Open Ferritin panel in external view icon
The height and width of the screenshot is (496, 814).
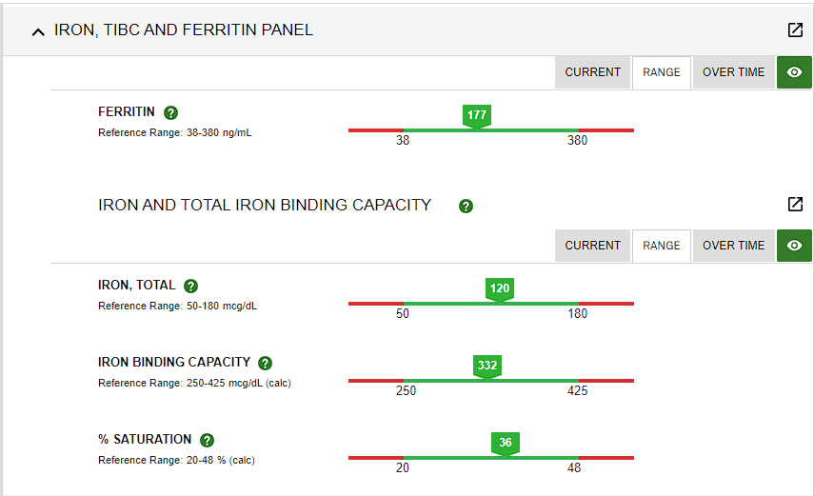click(x=795, y=30)
